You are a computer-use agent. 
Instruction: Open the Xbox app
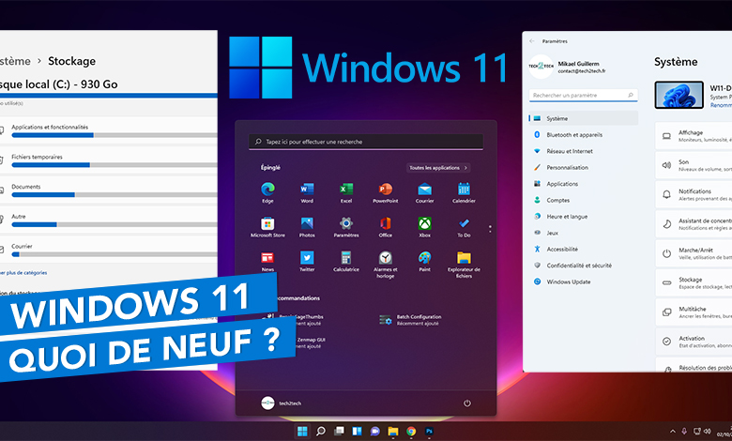click(x=424, y=227)
